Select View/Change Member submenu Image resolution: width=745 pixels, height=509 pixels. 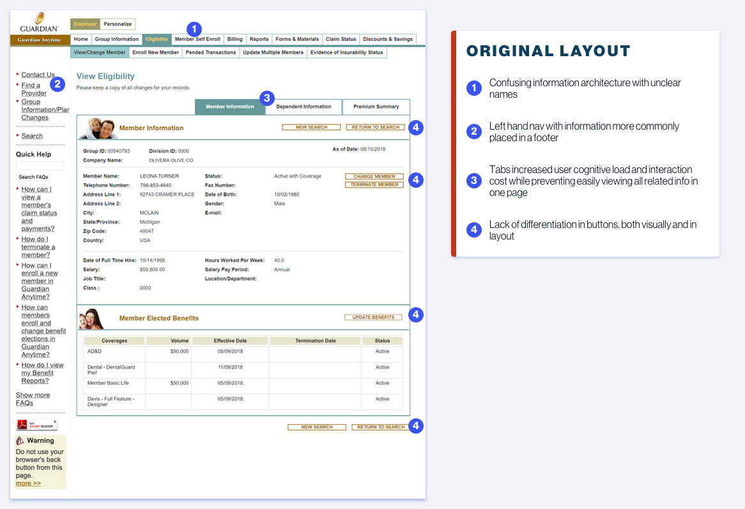100,53
